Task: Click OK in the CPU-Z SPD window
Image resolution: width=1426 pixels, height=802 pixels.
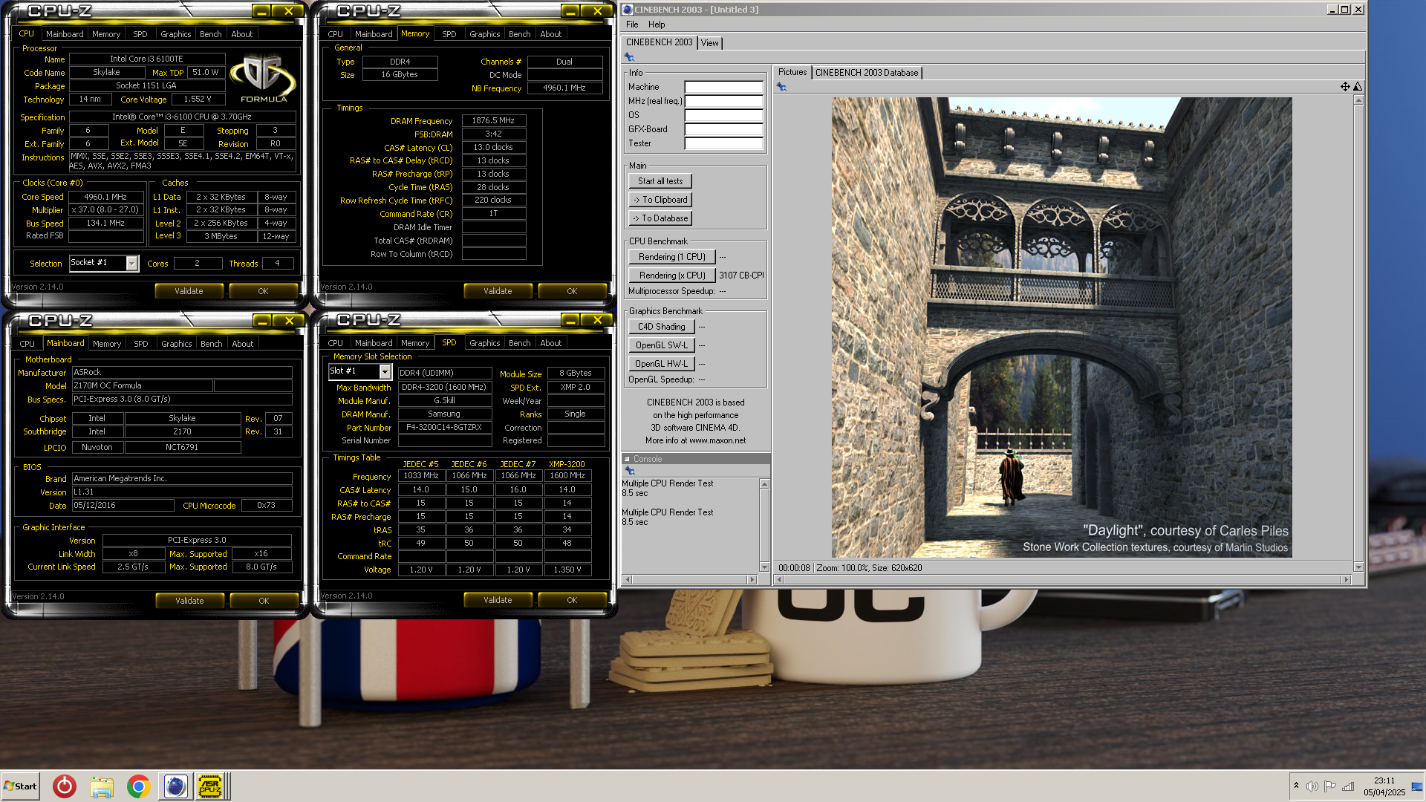Action: click(x=572, y=600)
